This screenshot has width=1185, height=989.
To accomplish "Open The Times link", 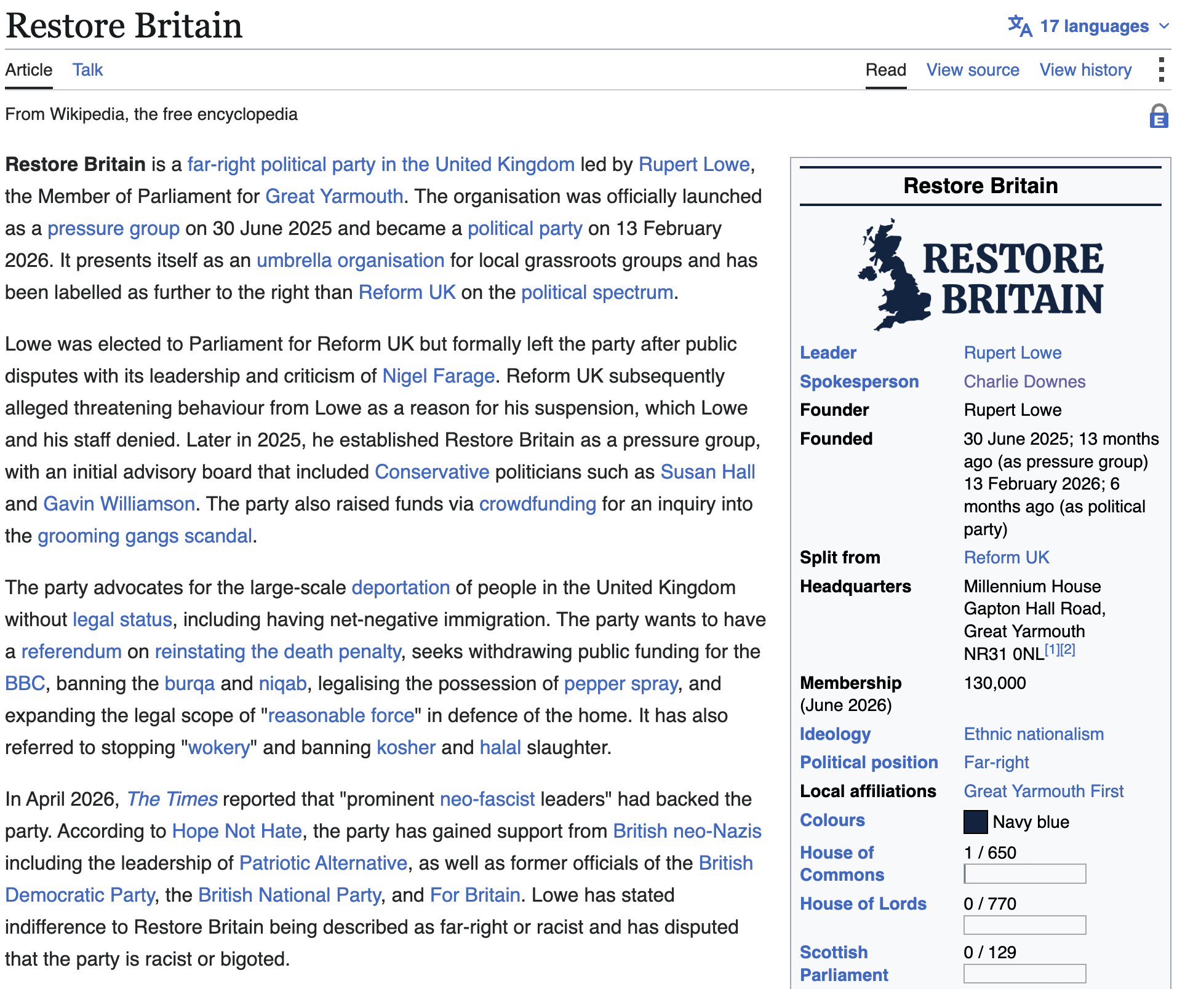I will (x=172, y=799).
